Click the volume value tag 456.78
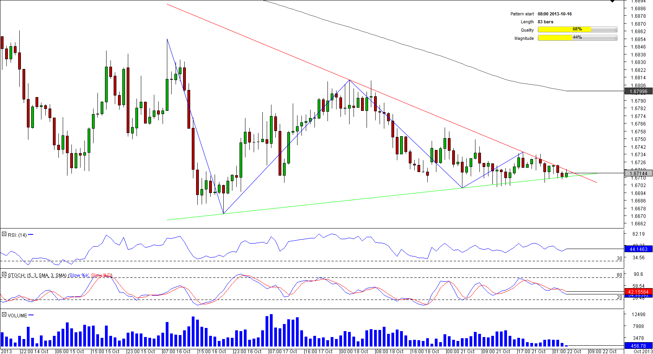 click(638, 346)
